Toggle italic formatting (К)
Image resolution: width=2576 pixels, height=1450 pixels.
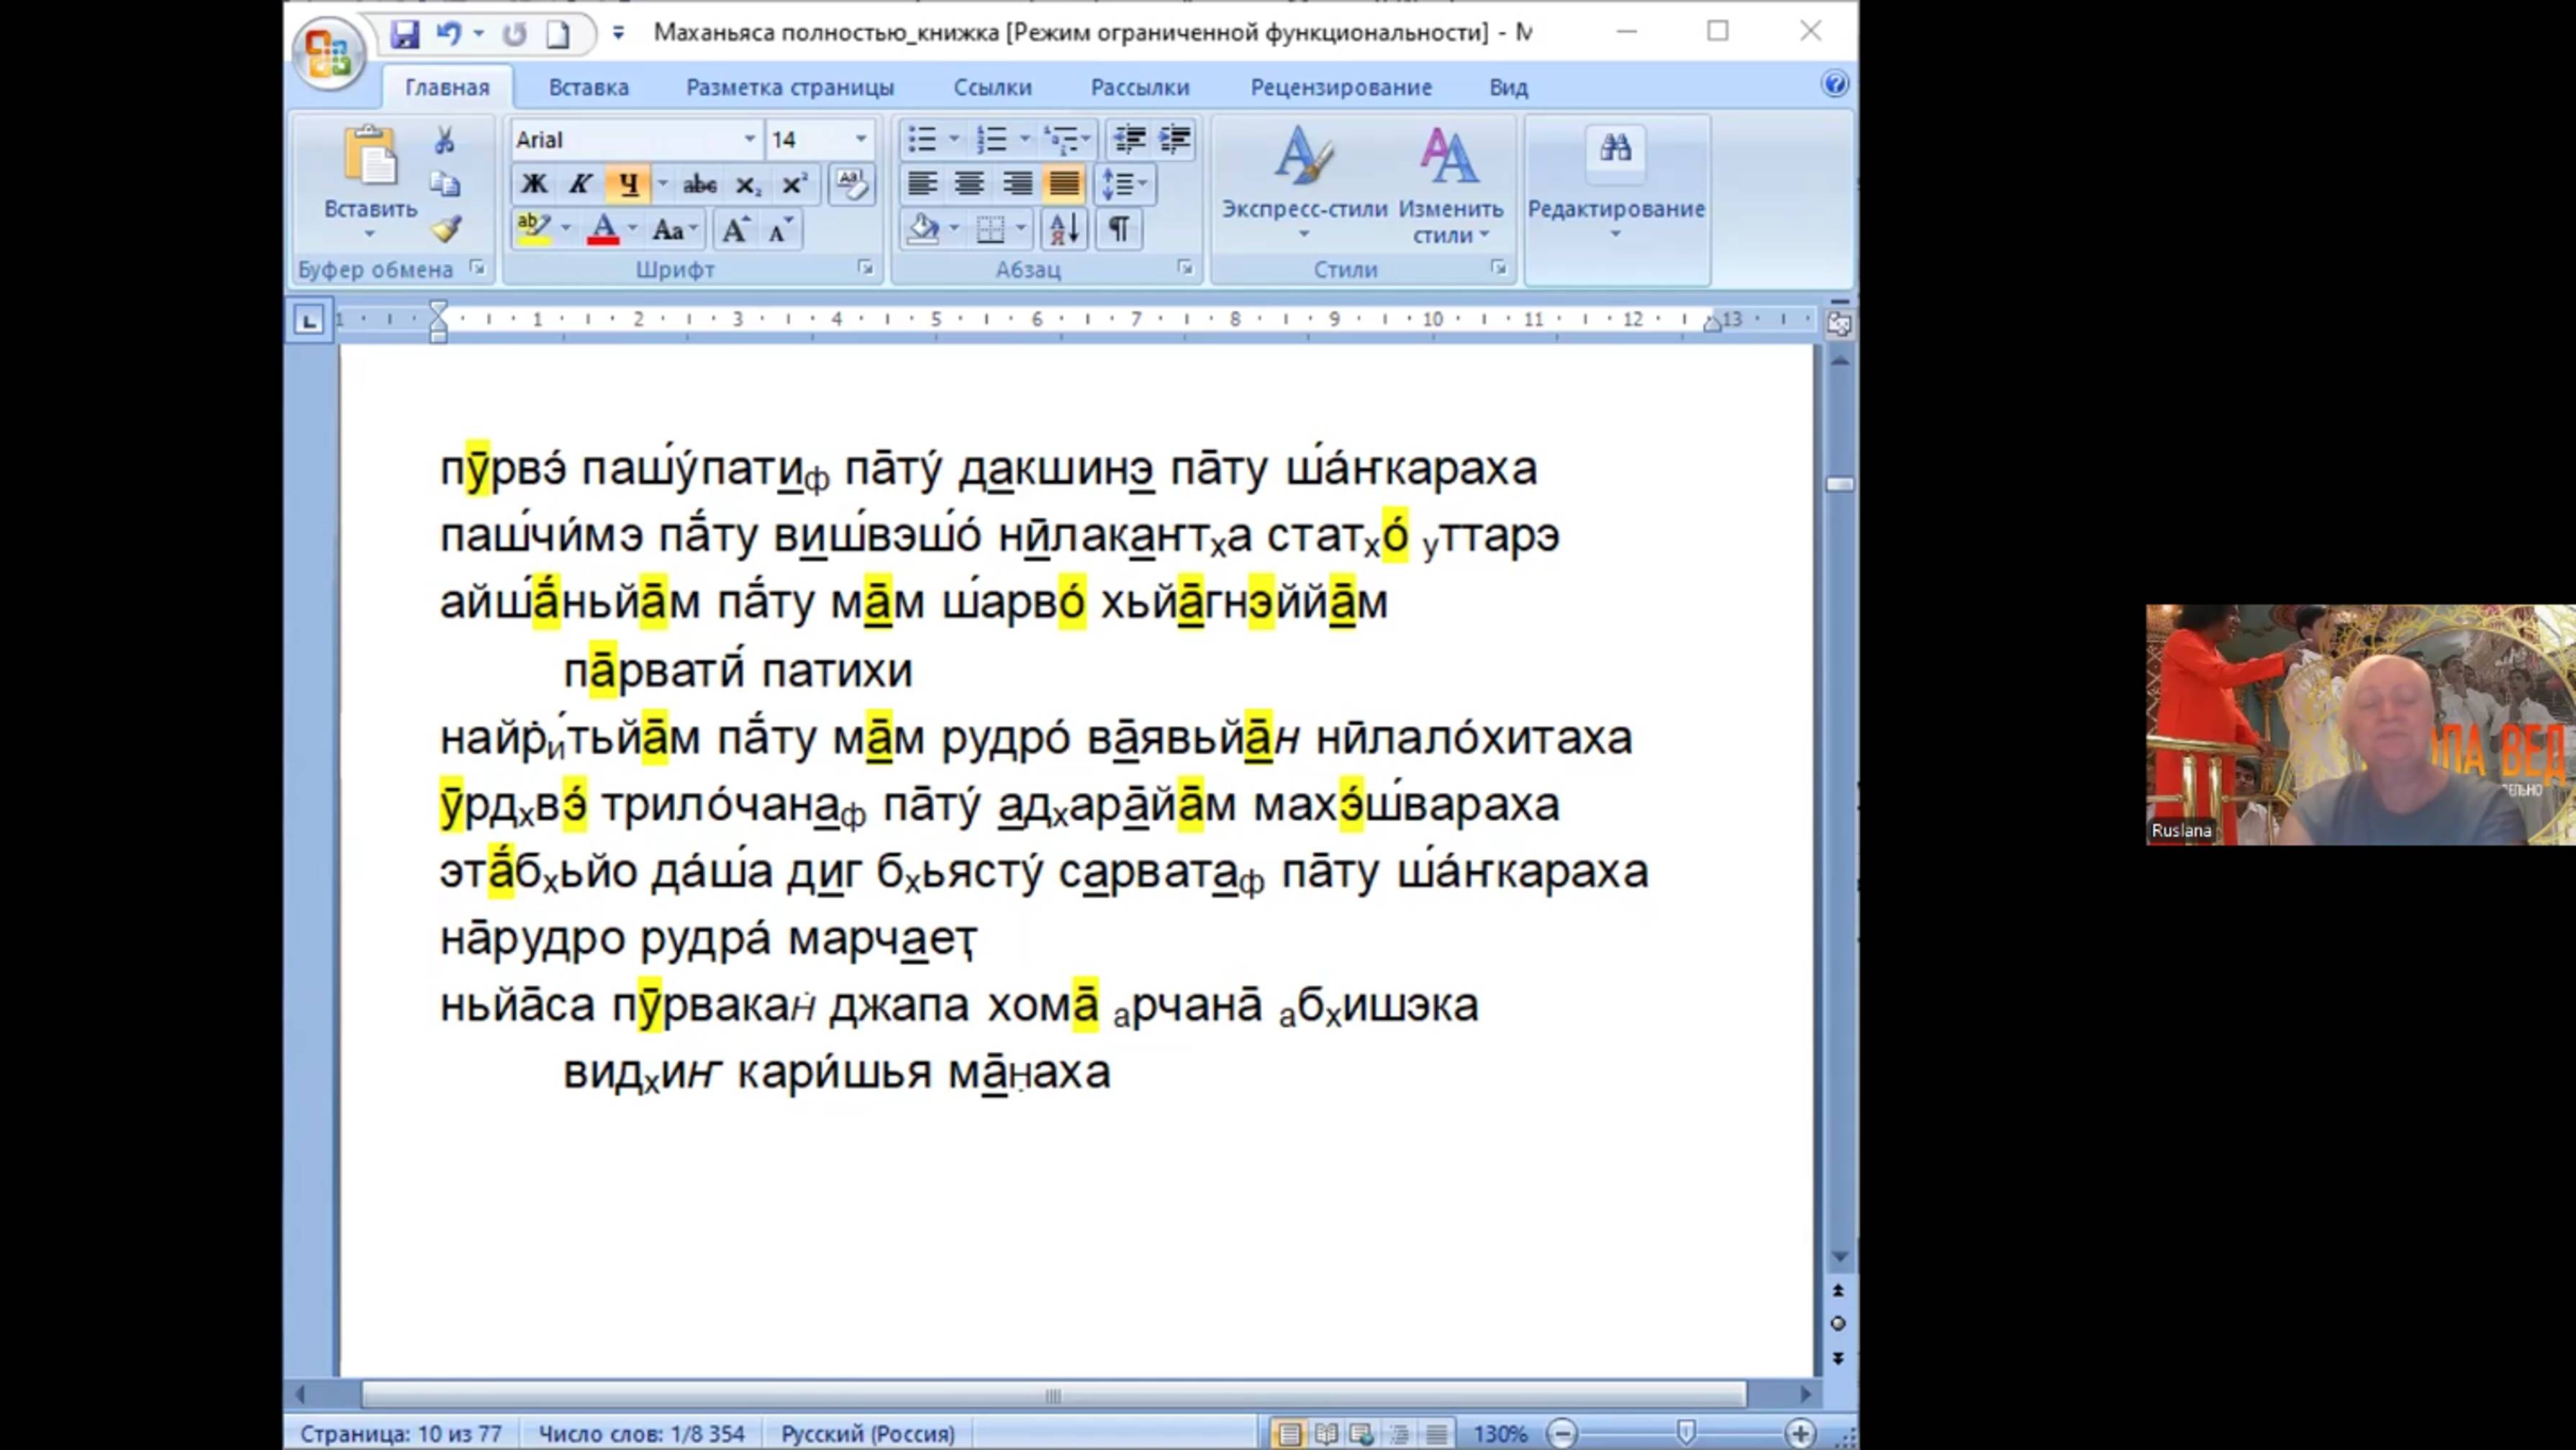[x=580, y=184]
